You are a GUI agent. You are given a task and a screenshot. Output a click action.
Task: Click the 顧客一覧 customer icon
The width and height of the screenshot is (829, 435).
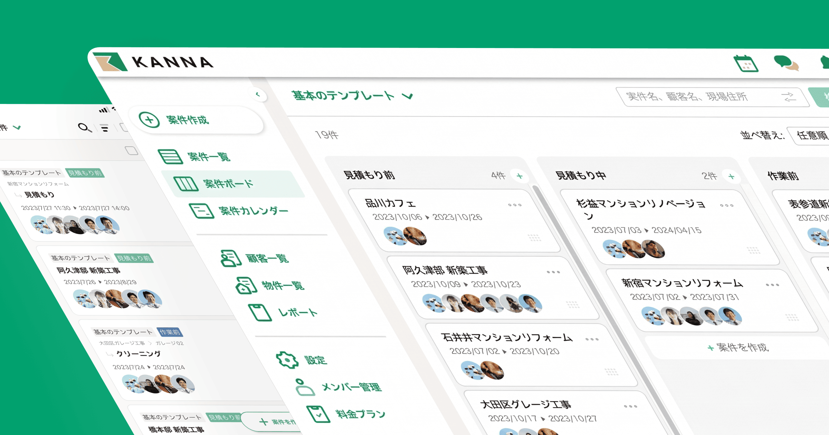pos(231,258)
